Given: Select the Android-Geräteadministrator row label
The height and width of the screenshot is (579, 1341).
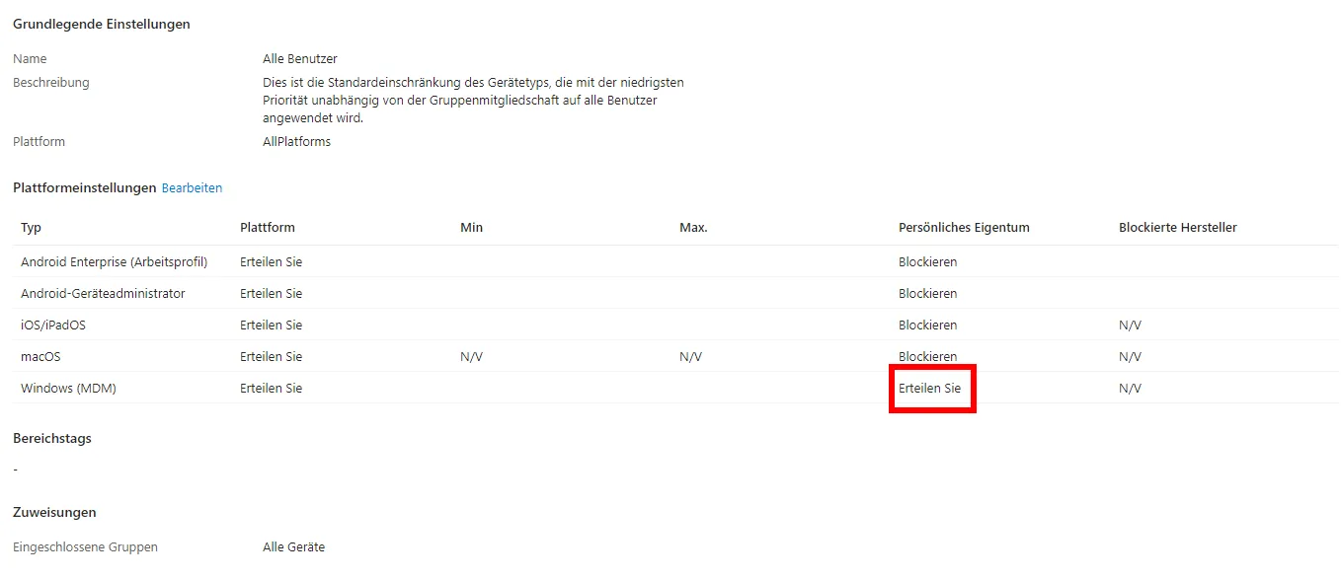Looking at the screenshot, I should (103, 294).
